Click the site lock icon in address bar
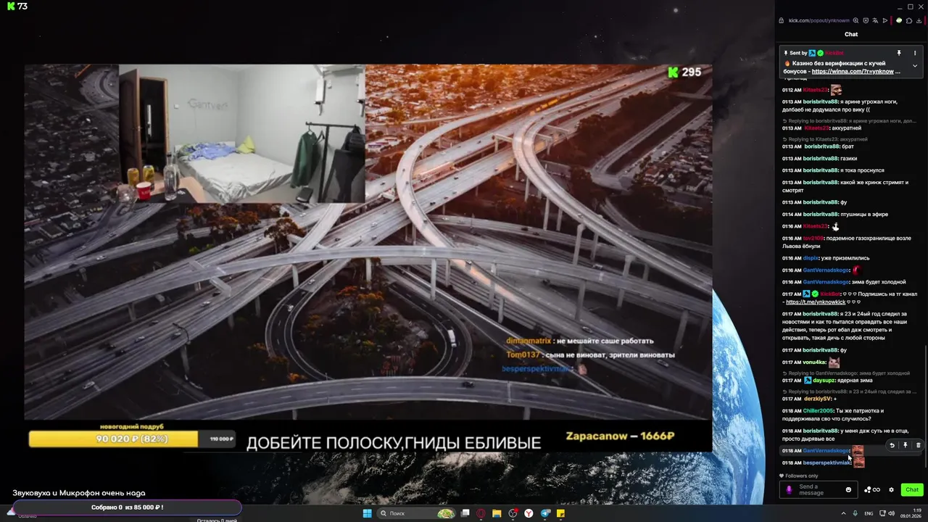The height and width of the screenshot is (522, 928). (782, 20)
